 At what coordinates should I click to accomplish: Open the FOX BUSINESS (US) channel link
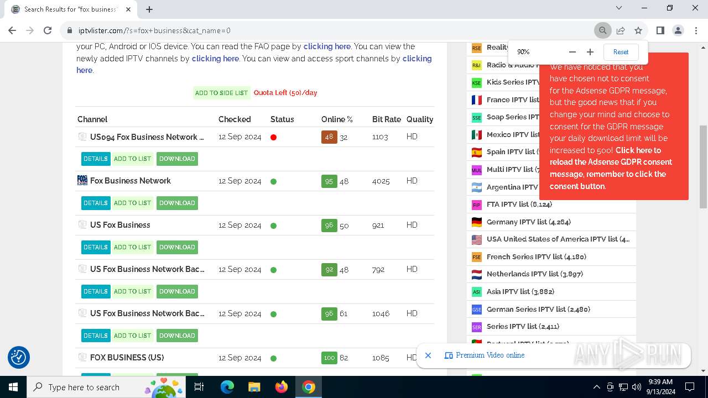127,358
